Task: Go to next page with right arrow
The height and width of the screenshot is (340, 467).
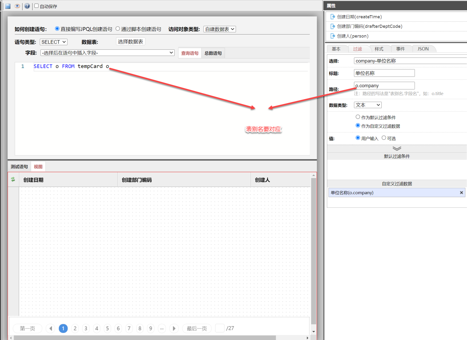Action: [x=174, y=329]
